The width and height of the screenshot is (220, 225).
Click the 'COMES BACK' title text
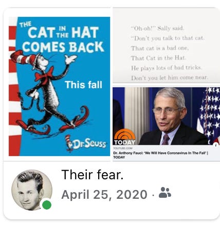click(63, 47)
